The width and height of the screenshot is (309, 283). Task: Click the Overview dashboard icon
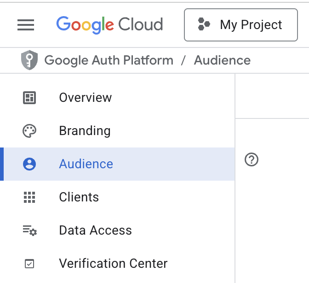(29, 98)
